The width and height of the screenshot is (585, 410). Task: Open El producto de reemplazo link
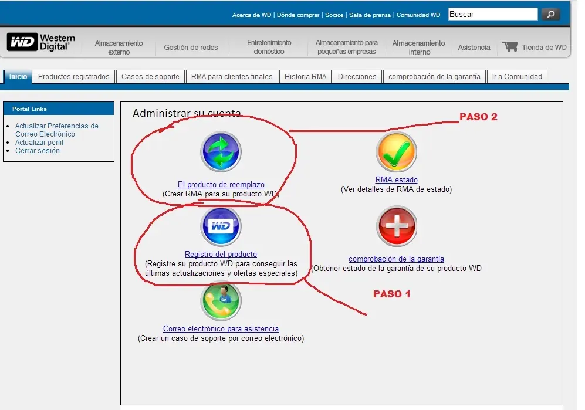221,184
